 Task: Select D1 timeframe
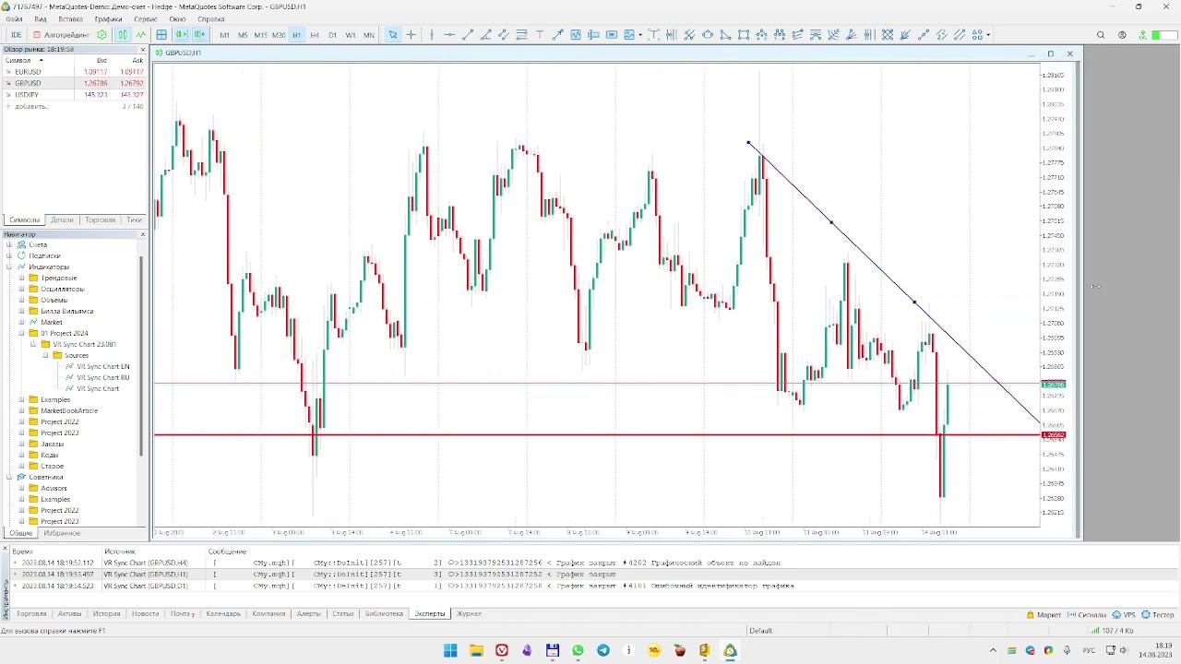[333, 35]
